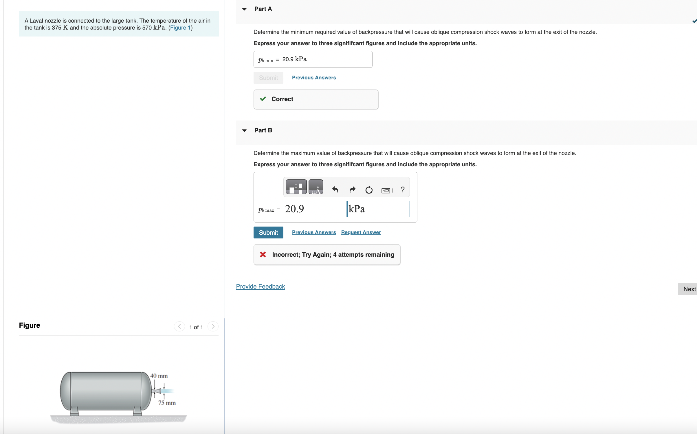Click the pb max value field
This screenshot has width=697, height=434.
click(x=315, y=209)
